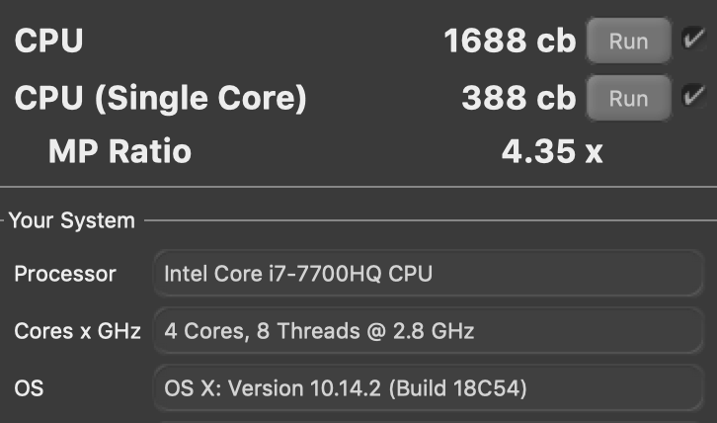The height and width of the screenshot is (423, 717).
Task: Click the CPU (Single Core) label
Action: click(161, 98)
